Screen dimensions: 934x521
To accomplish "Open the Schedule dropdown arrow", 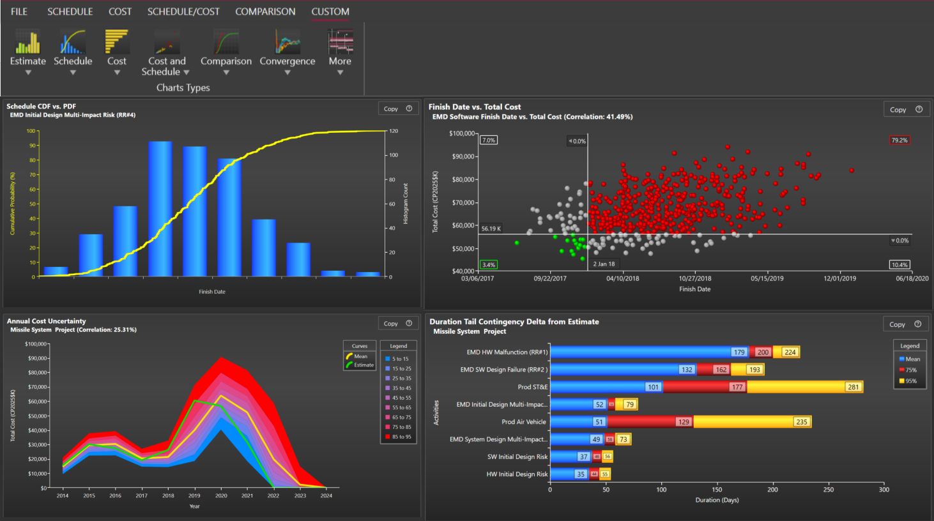I will [72, 72].
